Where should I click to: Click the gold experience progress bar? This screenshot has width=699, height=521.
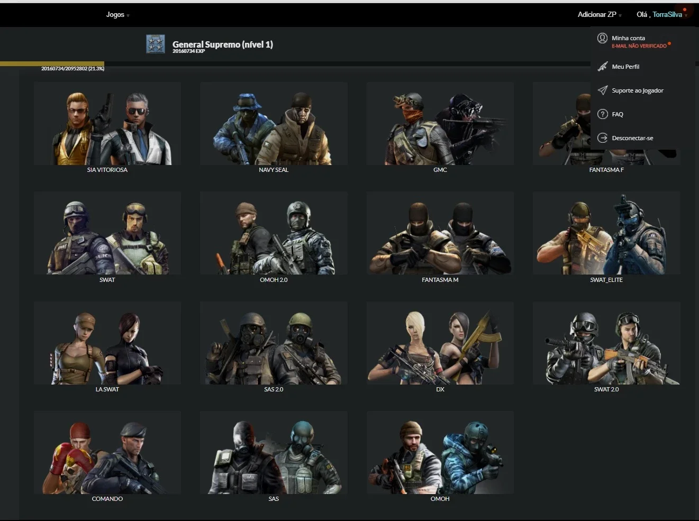click(52, 63)
